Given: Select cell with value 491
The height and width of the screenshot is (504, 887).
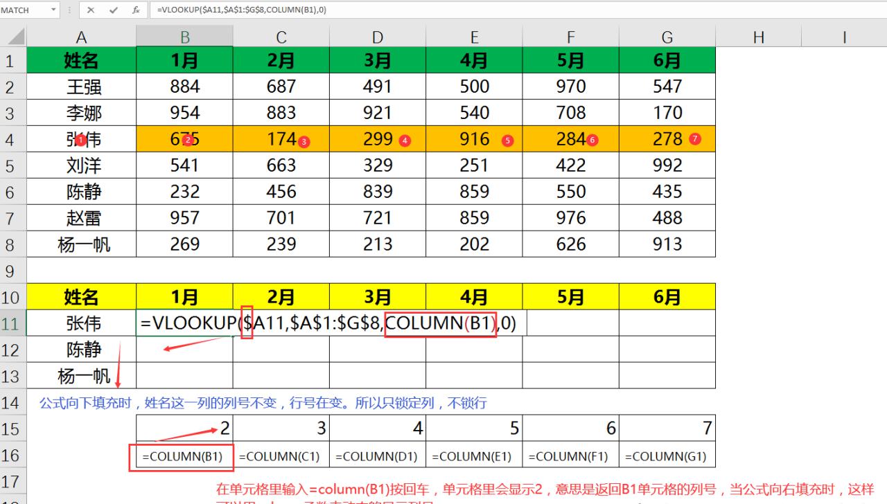Looking at the screenshot, I should pyautogui.click(x=378, y=87).
